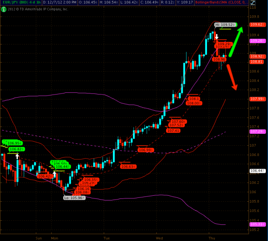
Task: Click the low price L: 106.42 in header
Action: 129,2
